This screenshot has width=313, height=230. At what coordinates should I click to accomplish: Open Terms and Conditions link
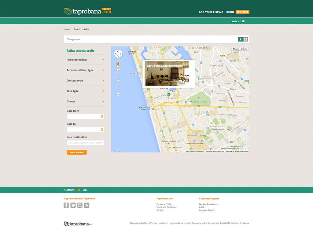coord(166,207)
